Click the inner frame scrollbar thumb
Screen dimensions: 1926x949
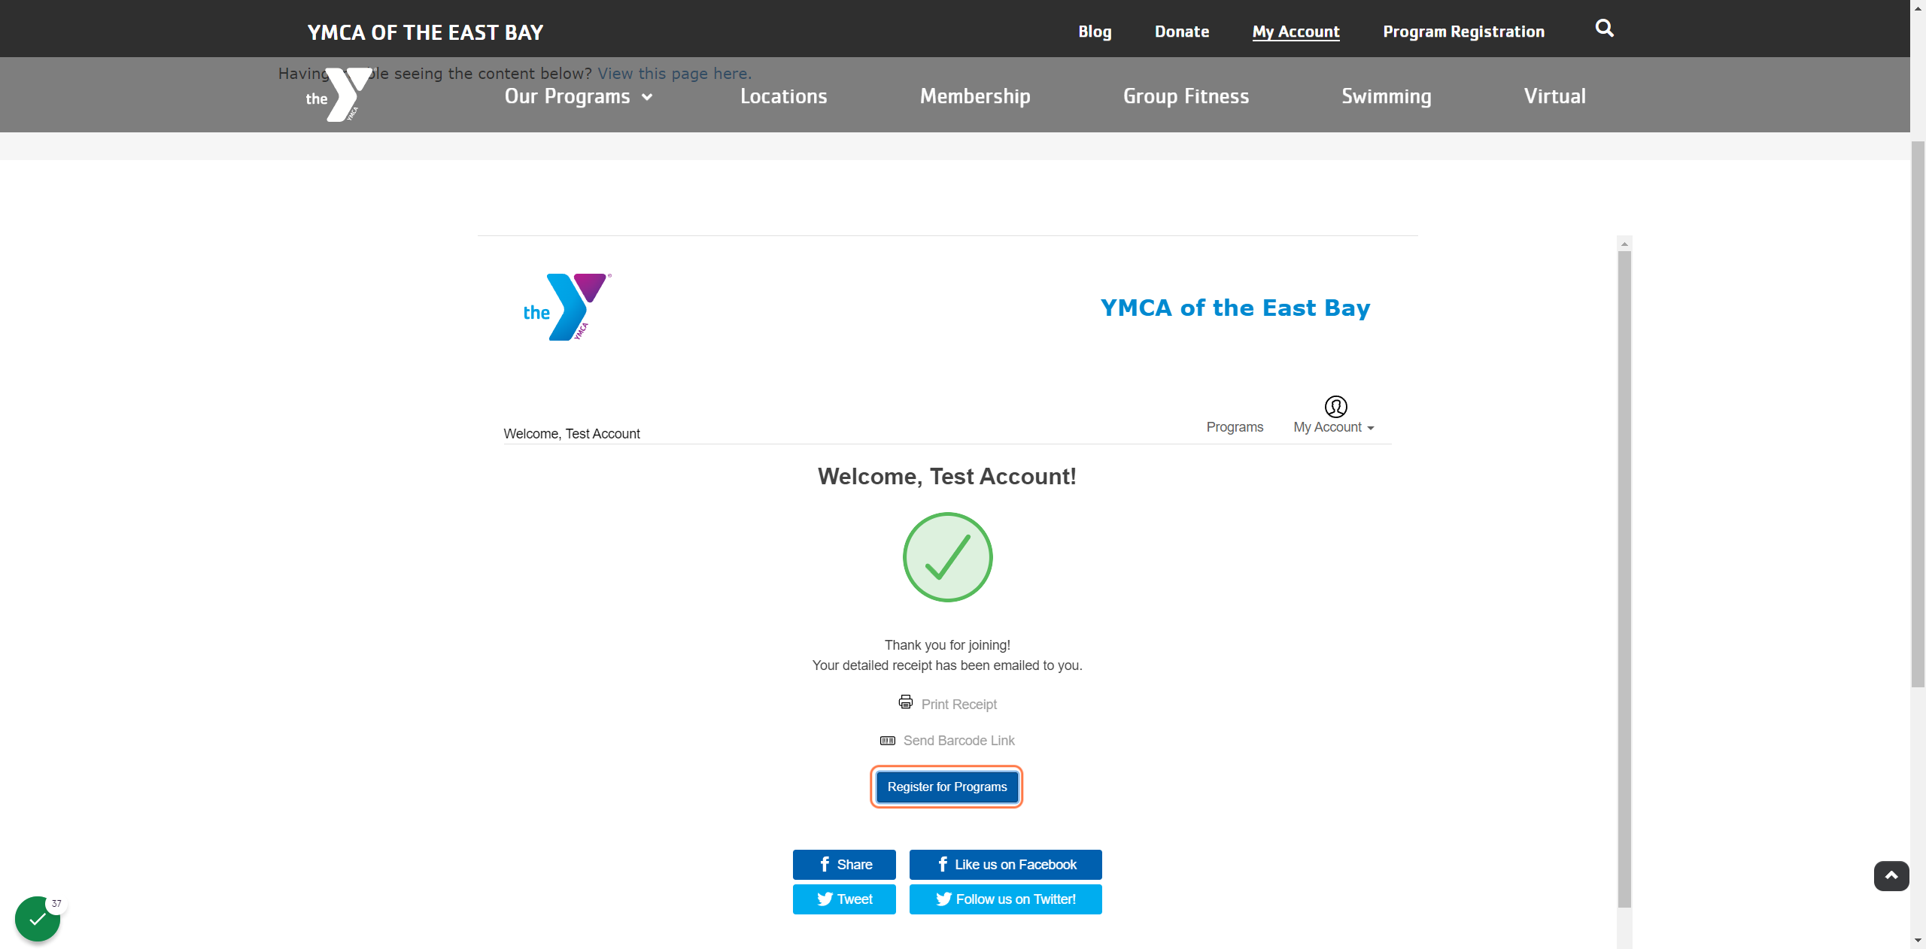(x=1624, y=579)
